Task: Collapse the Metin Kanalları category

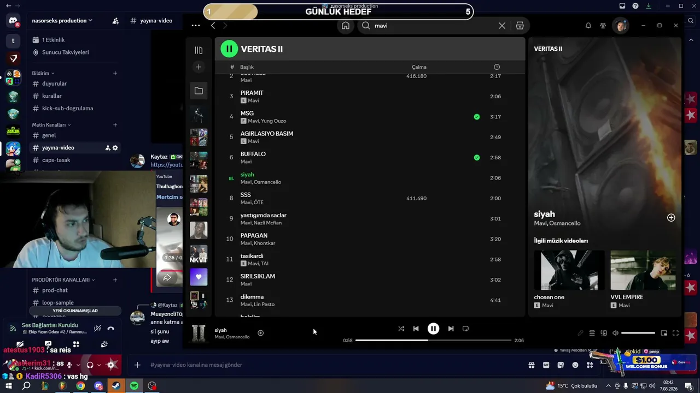Action: [x=51, y=125]
